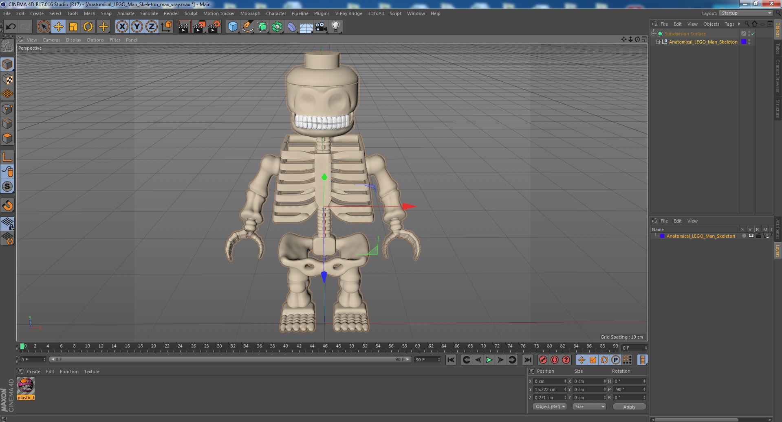Search objects with magnifier icon
Image resolution: width=782 pixels, height=422 pixels.
tap(747, 24)
